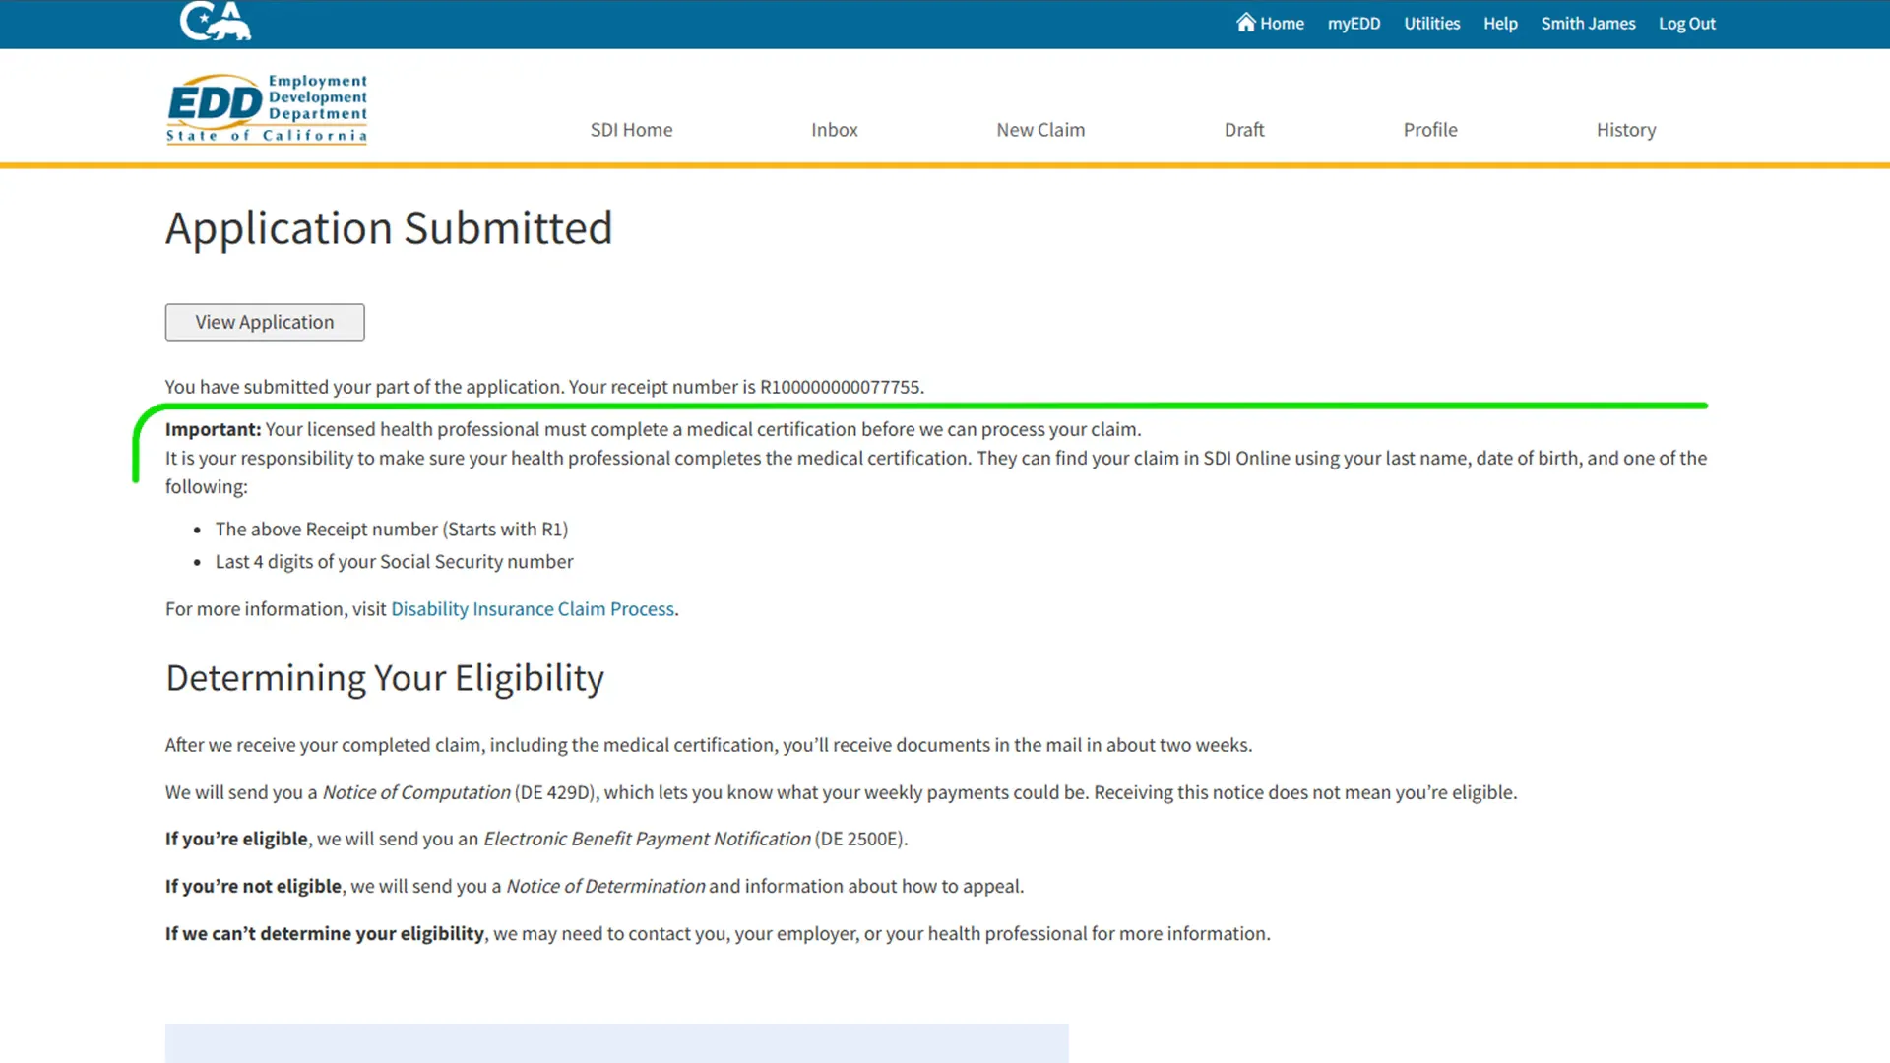The height and width of the screenshot is (1063, 1890).
Task: Log Out of the account
Action: point(1686,24)
